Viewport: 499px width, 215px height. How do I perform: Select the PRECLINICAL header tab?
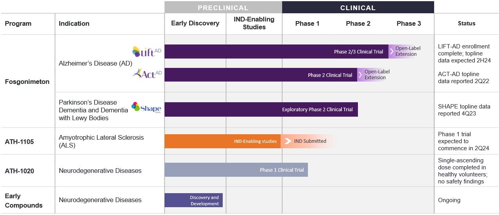click(x=223, y=8)
